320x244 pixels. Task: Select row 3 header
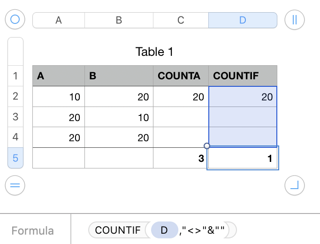pyautogui.click(x=15, y=117)
